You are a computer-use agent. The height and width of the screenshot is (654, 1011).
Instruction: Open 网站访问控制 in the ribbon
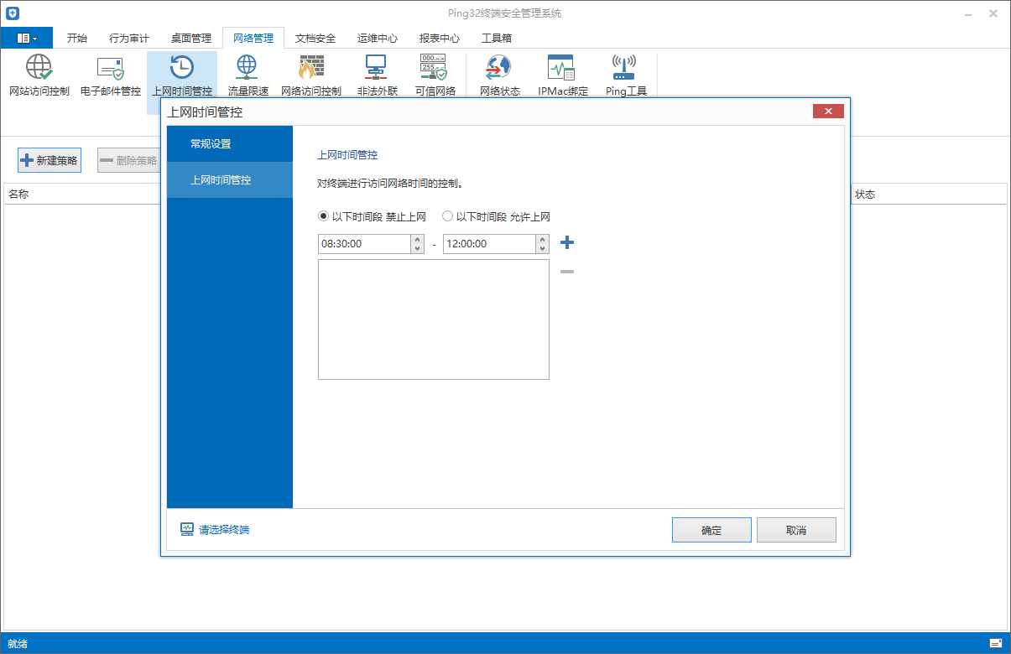point(39,75)
